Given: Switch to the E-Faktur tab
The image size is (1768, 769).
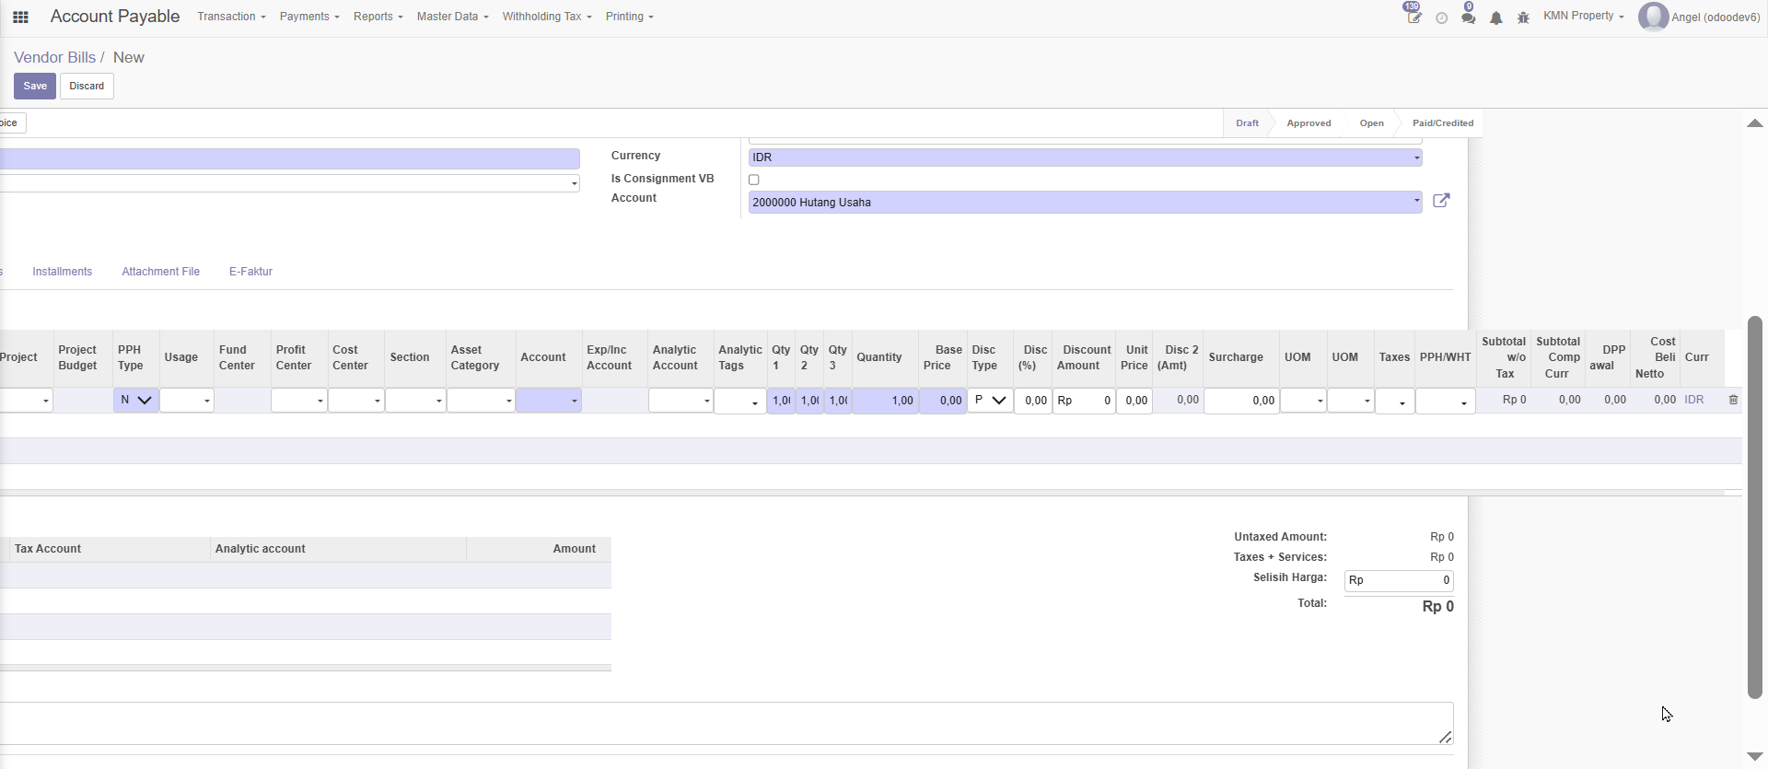Looking at the screenshot, I should 250,272.
